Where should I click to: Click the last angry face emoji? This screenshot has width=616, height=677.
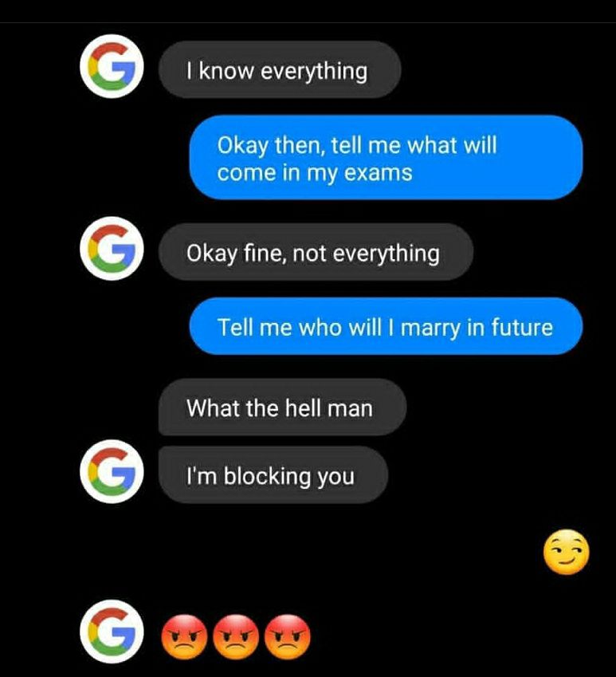point(288,637)
